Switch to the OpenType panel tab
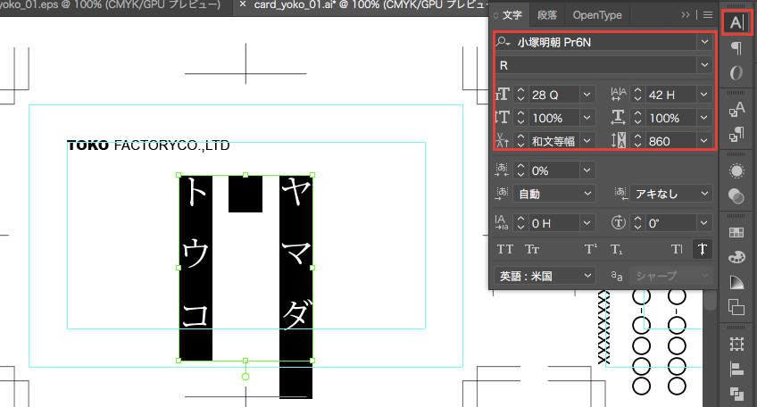Screen dimensions: 757x407 tap(597, 15)
